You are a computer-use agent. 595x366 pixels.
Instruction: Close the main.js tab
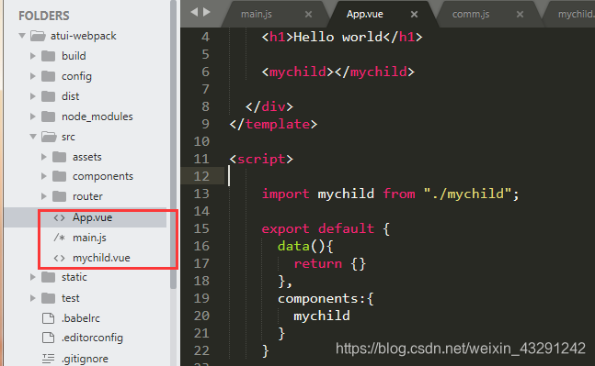click(308, 15)
